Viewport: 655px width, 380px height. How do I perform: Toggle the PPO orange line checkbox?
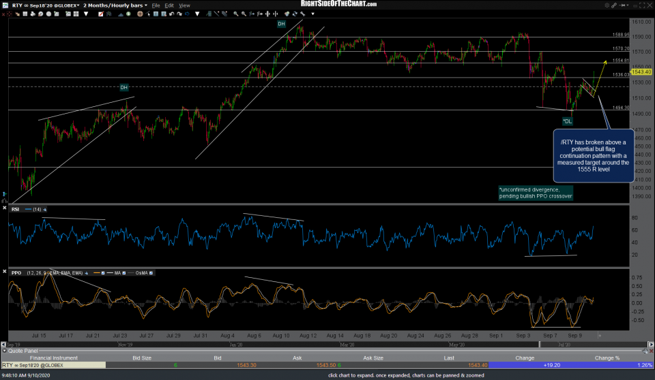click(x=103, y=273)
